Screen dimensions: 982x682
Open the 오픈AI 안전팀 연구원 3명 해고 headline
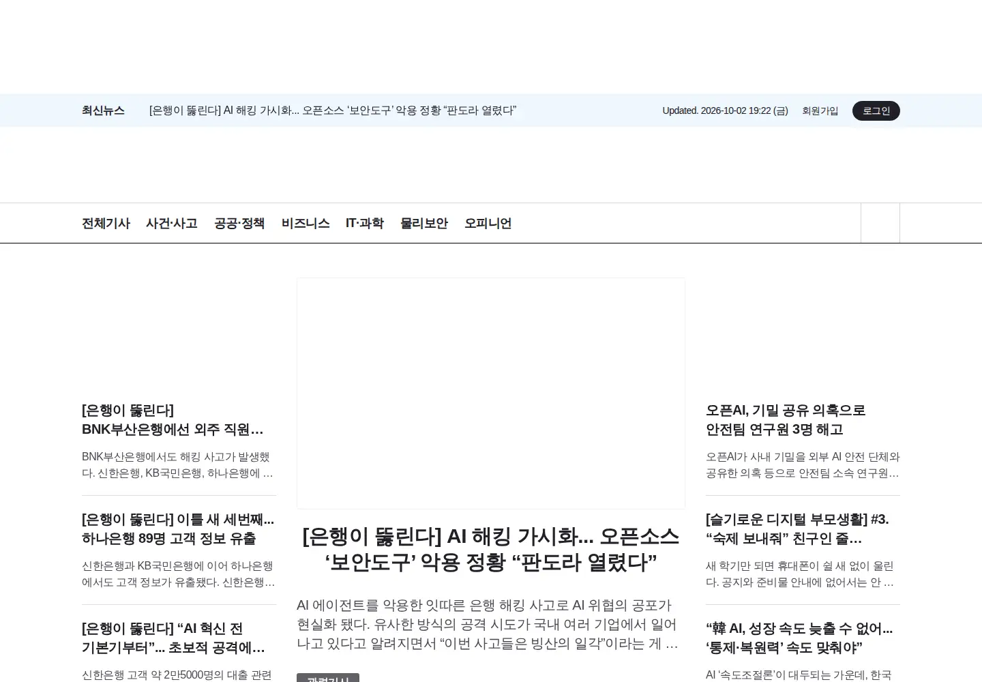click(x=786, y=420)
